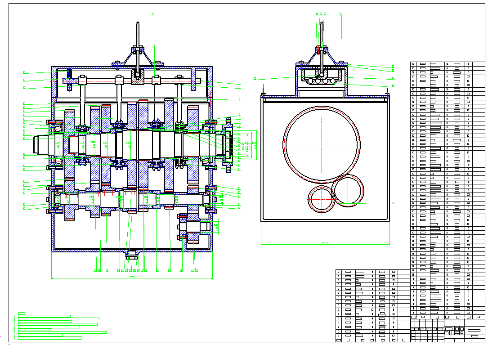Select the protruding input shaft end at left
This screenshot has height=345, width=488.
(x=44, y=145)
